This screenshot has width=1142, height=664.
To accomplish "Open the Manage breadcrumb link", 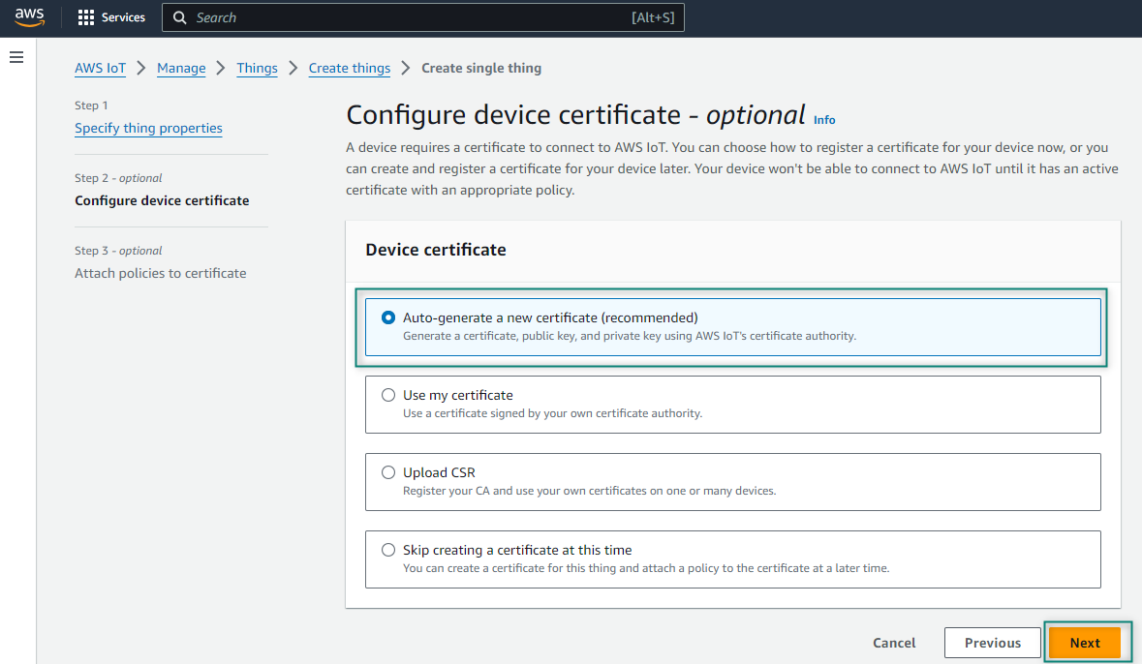I will click(x=181, y=68).
